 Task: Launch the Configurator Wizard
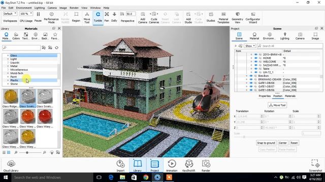tap(253, 17)
